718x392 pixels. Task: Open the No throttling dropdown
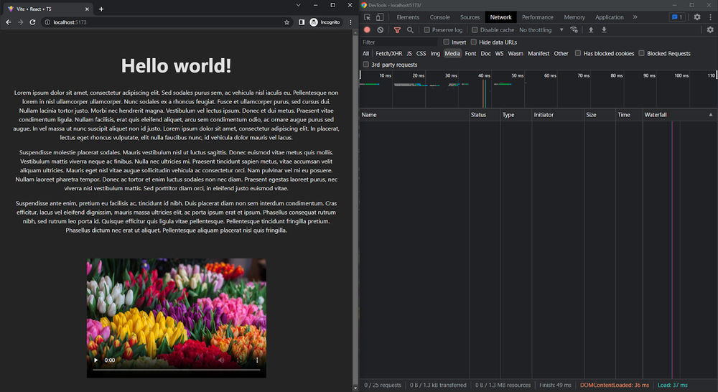click(539, 30)
